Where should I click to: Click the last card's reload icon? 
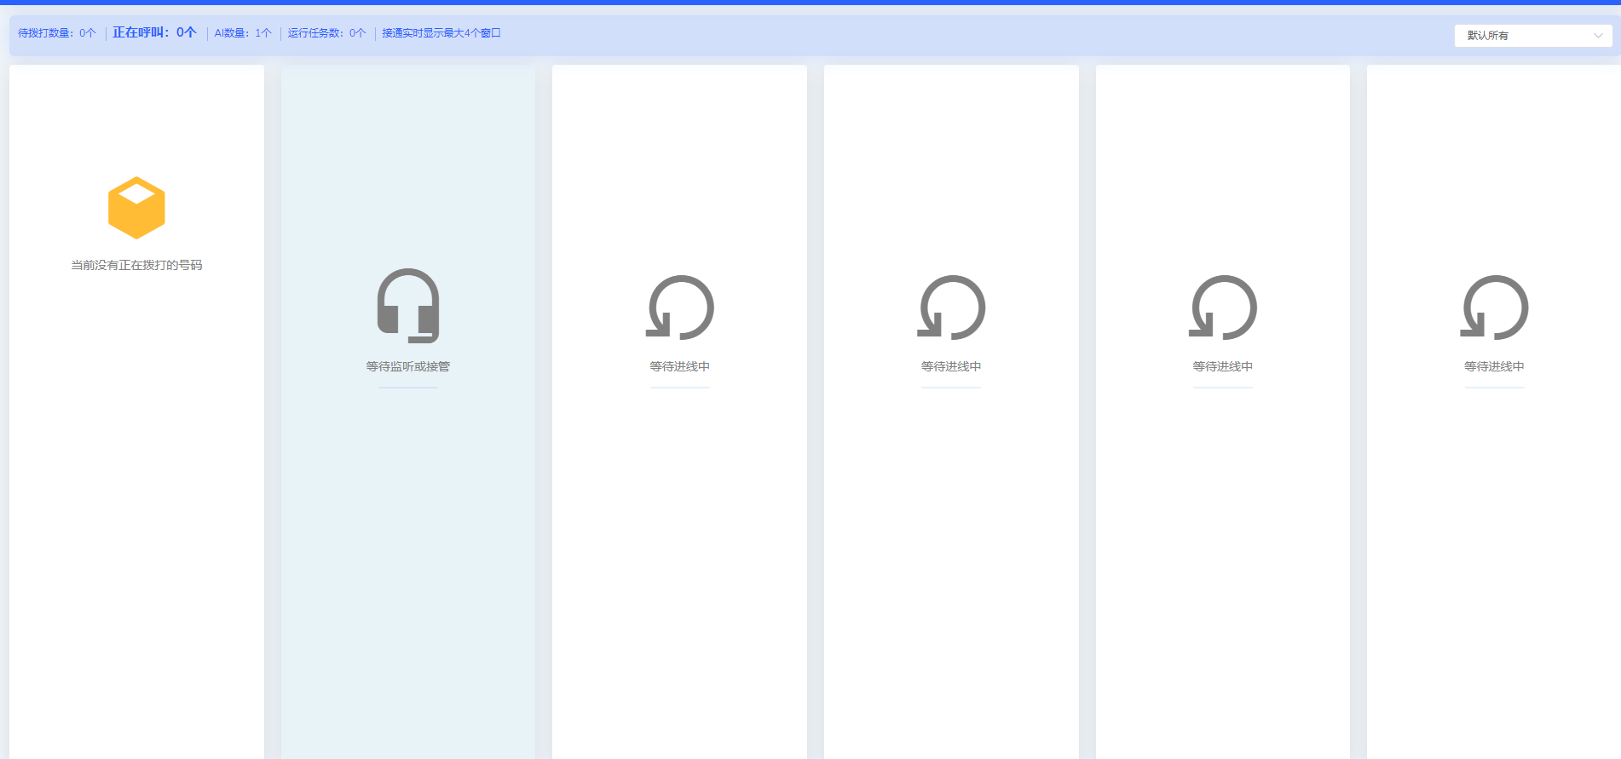1495,307
